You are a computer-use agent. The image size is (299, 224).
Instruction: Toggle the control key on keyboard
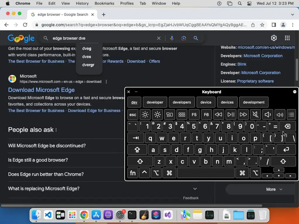pyautogui.click(x=145, y=173)
